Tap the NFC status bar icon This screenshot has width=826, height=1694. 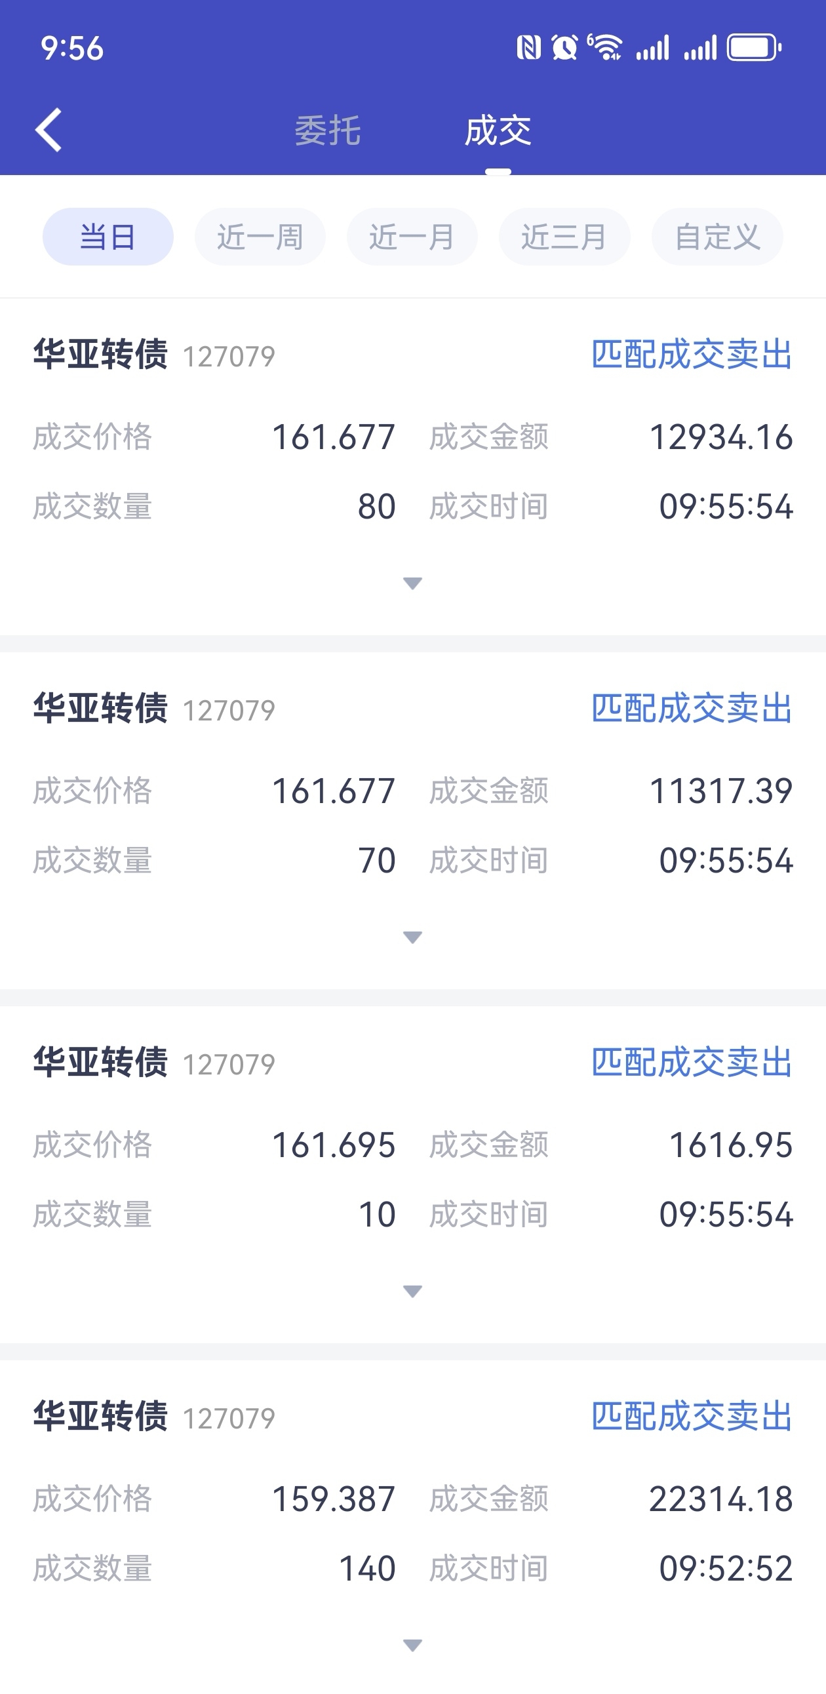tap(529, 48)
